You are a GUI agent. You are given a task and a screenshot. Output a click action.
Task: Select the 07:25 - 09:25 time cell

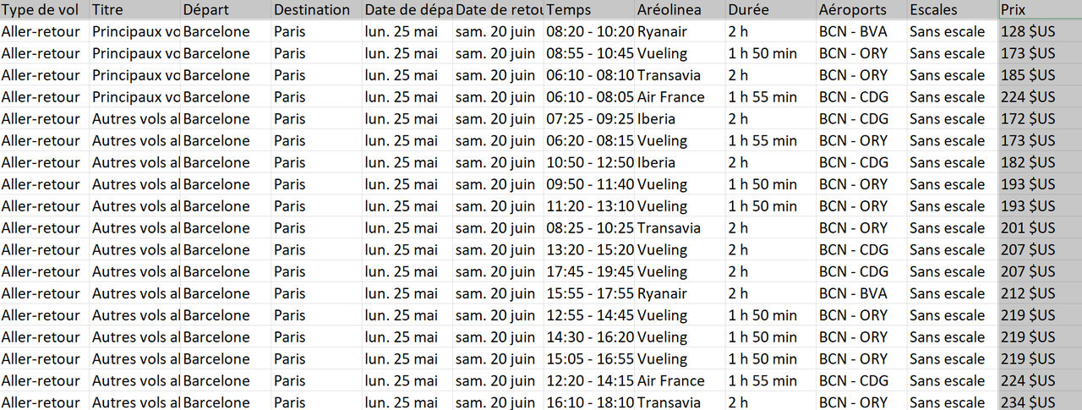point(589,119)
